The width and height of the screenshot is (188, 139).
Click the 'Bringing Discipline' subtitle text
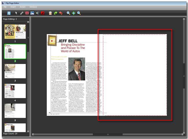[x=73, y=48]
